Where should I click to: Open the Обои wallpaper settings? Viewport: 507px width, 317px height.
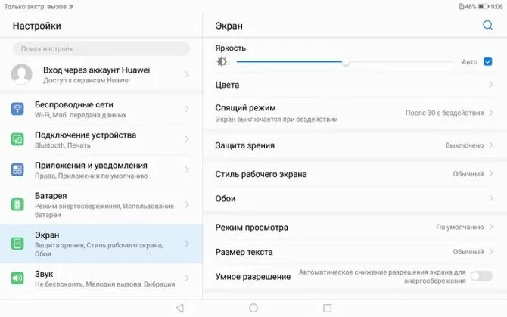coord(354,198)
